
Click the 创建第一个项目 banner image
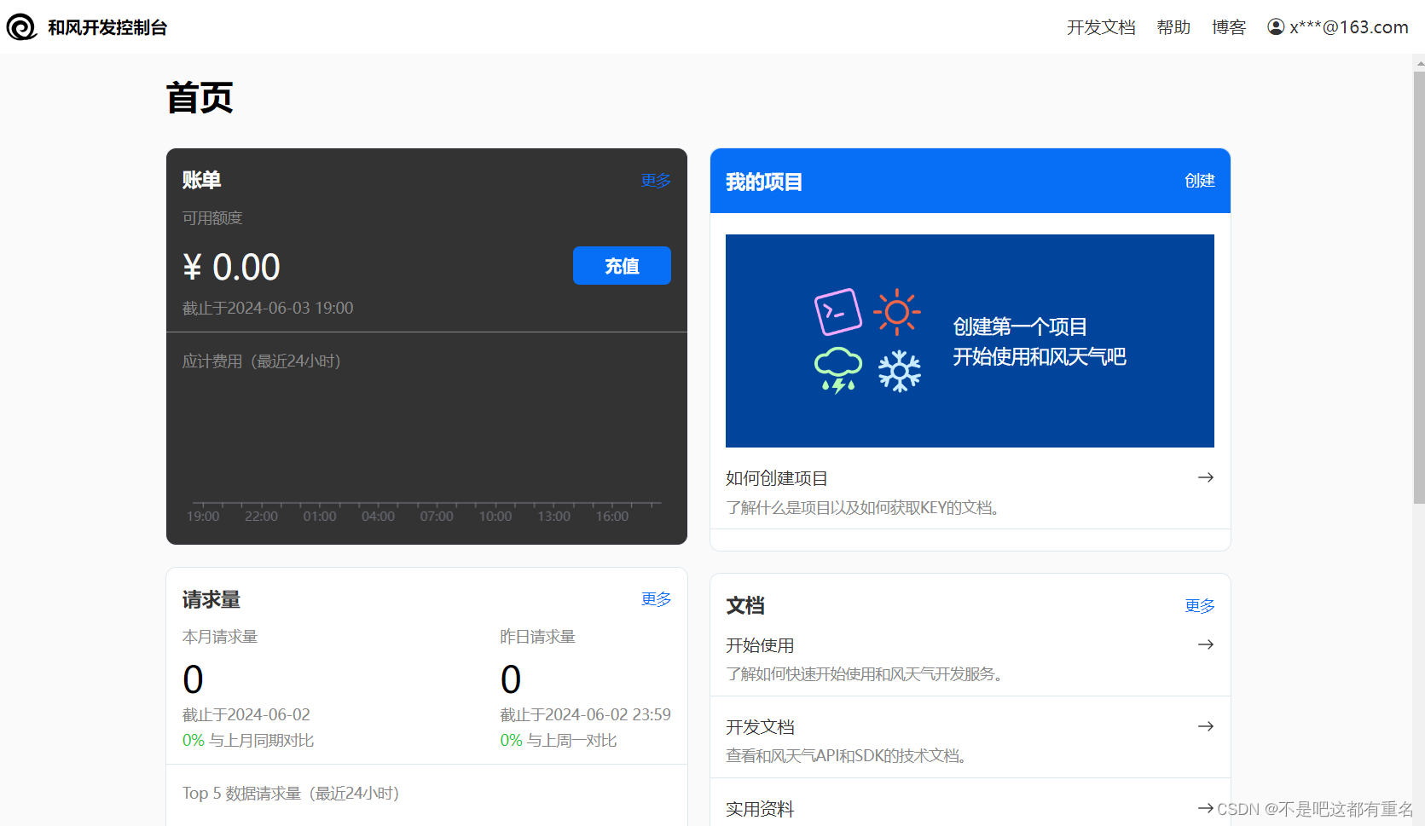[970, 341]
